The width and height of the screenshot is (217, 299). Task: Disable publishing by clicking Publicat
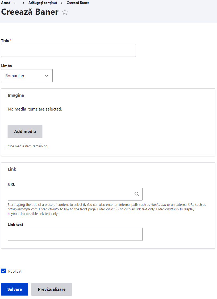(x=3, y=271)
